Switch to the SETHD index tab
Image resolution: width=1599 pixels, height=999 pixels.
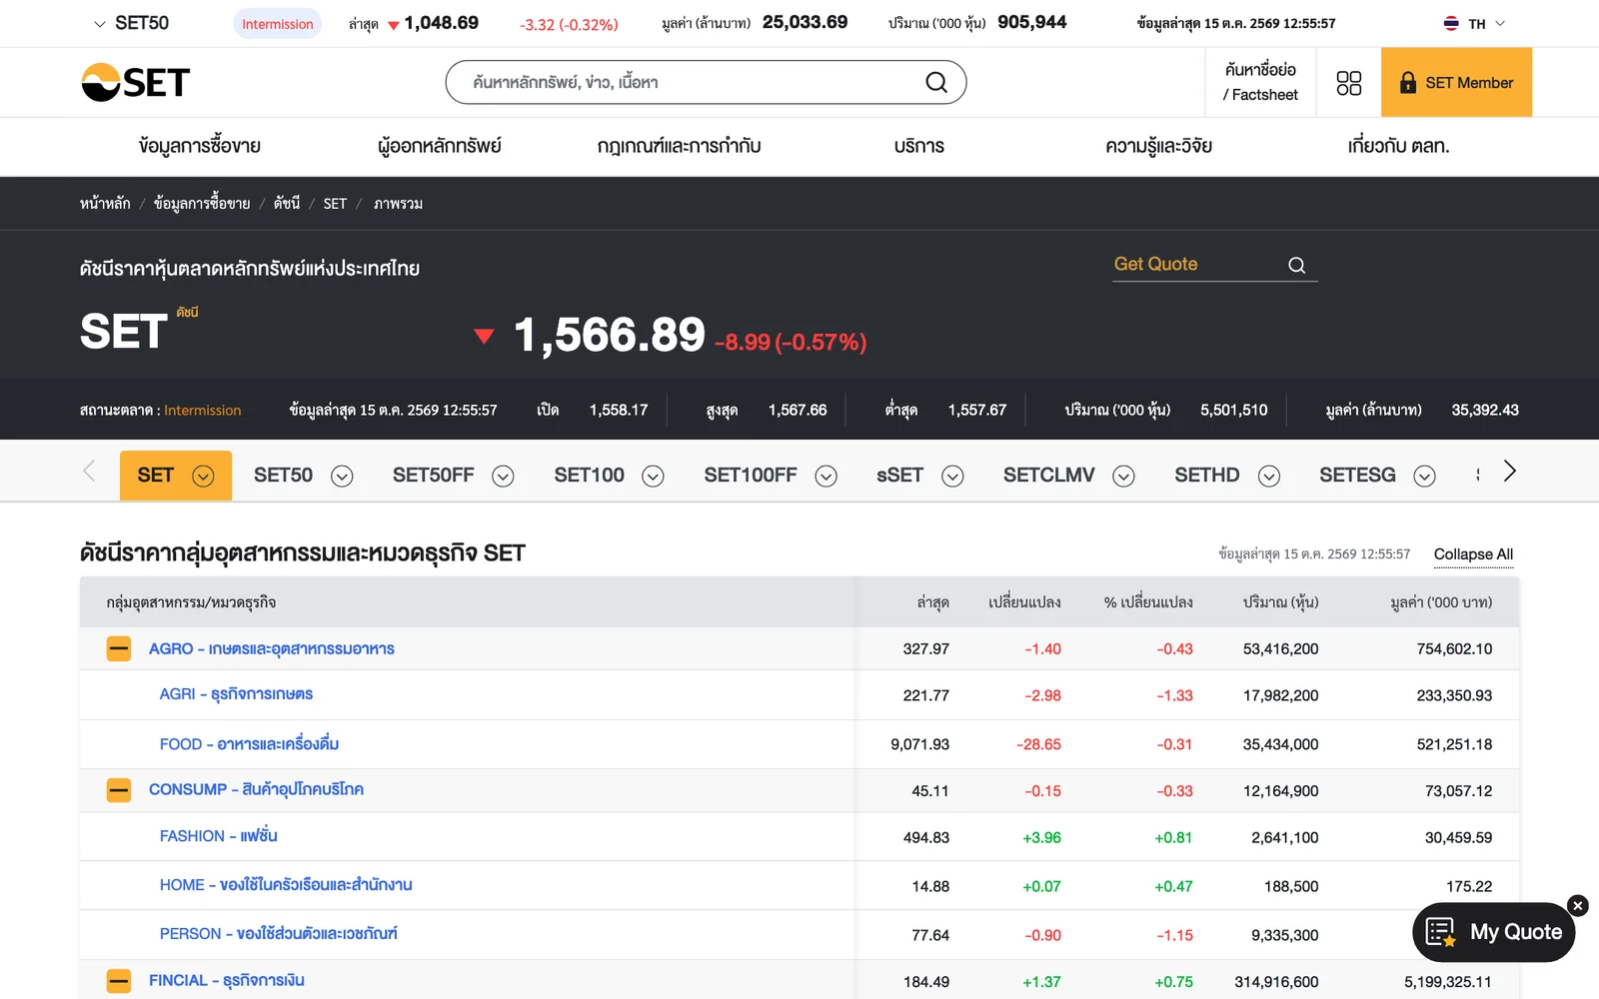pos(1206,476)
